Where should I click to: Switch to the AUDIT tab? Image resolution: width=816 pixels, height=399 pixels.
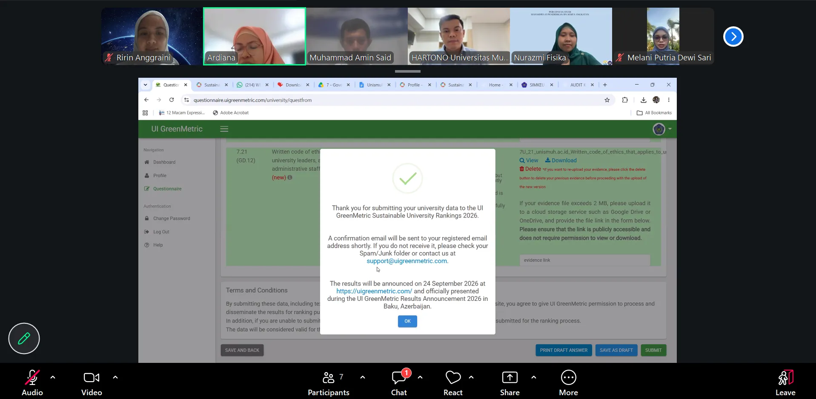pyautogui.click(x=578, y=85)
